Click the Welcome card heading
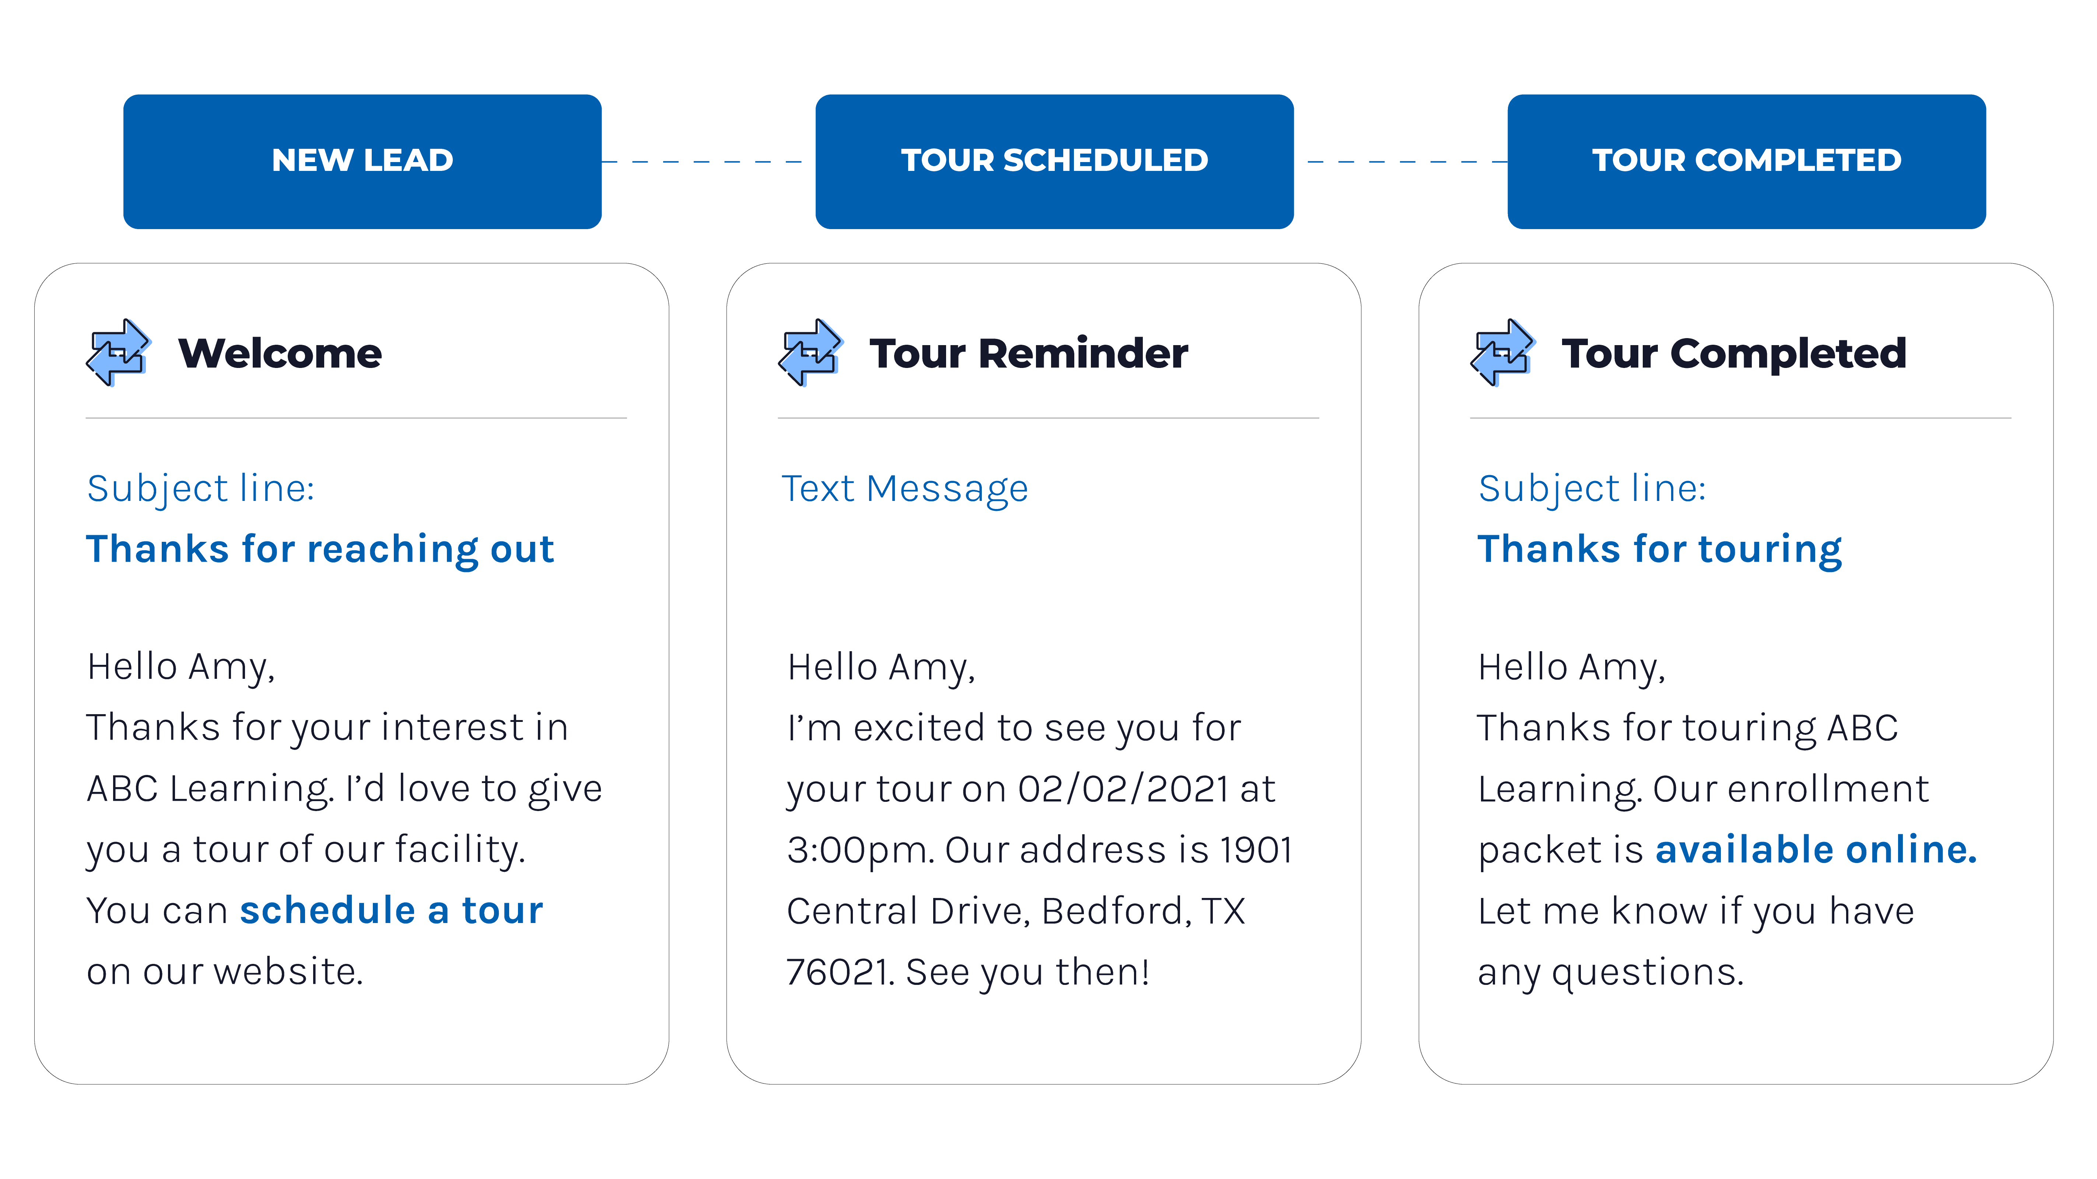2097x1179 pixels. 279,353
